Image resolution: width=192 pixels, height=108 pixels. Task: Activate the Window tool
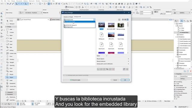(11, 59)
